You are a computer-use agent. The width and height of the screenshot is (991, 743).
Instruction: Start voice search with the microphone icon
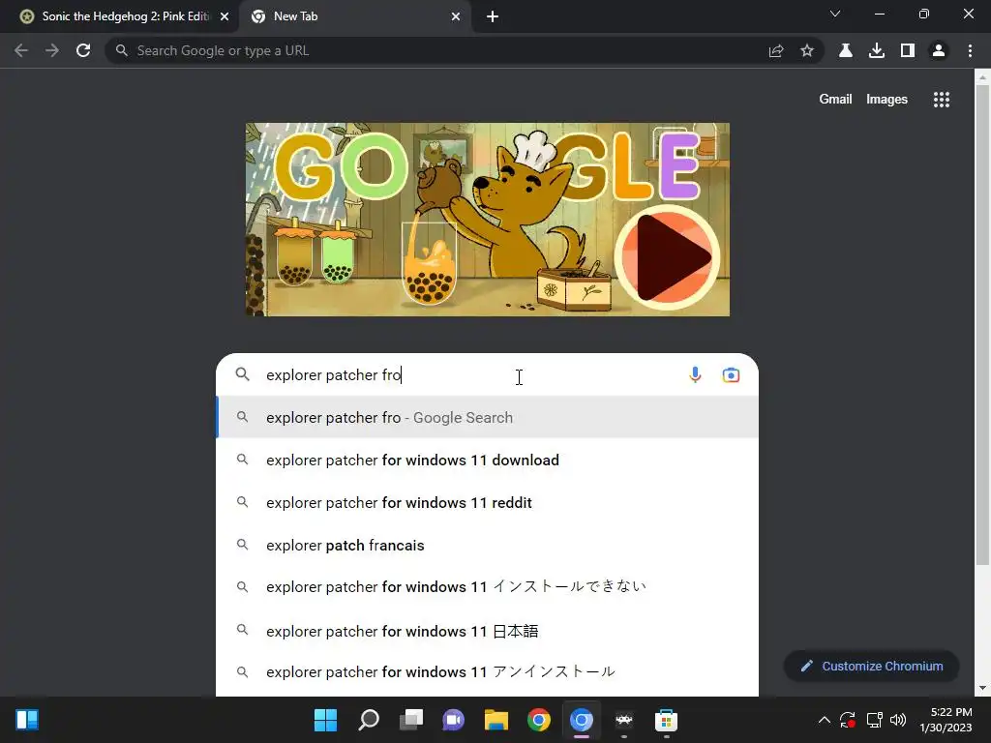click(695, 374)
